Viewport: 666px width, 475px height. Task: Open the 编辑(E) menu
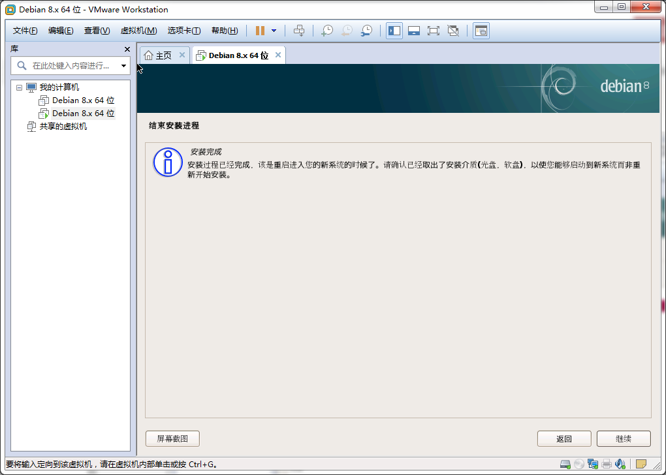(x=61, y=31)
